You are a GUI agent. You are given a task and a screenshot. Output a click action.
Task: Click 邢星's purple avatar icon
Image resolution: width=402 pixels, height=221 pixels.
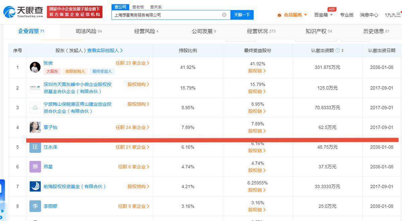(x=35, y=167)
